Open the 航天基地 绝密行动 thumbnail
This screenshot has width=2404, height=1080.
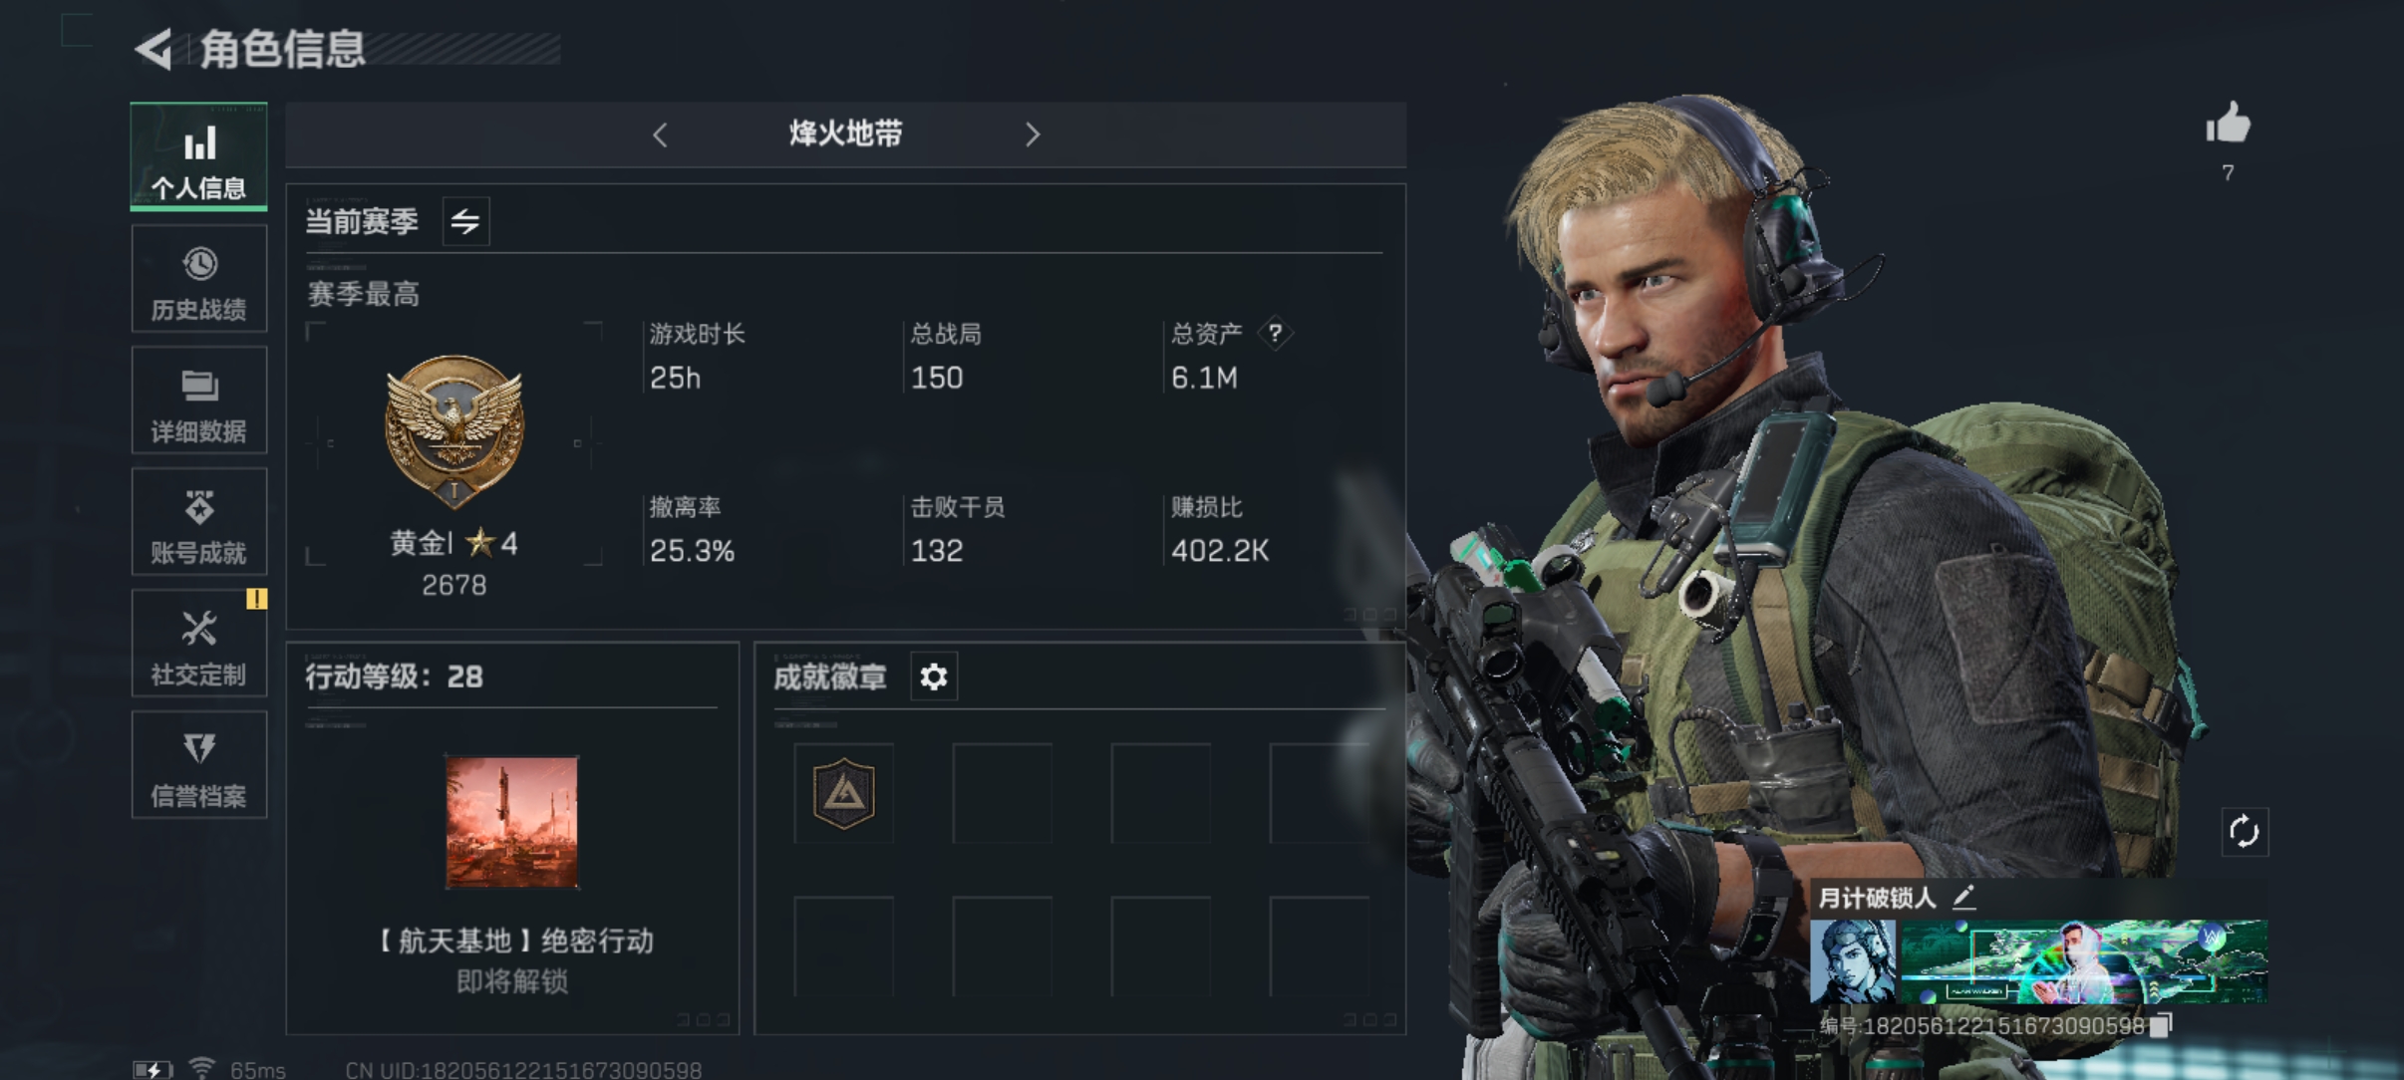[511, 822]
